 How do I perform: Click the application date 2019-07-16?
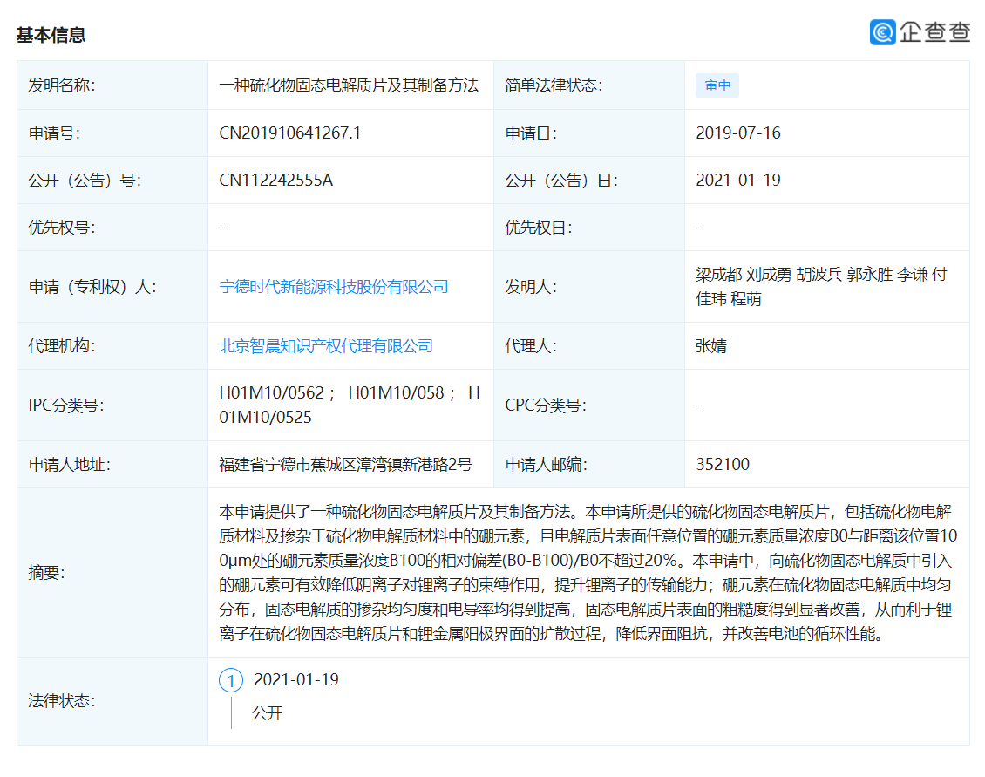(738, 133)
